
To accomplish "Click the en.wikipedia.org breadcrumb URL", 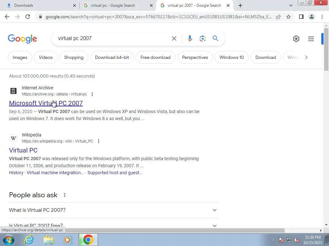I will (57, 141).
